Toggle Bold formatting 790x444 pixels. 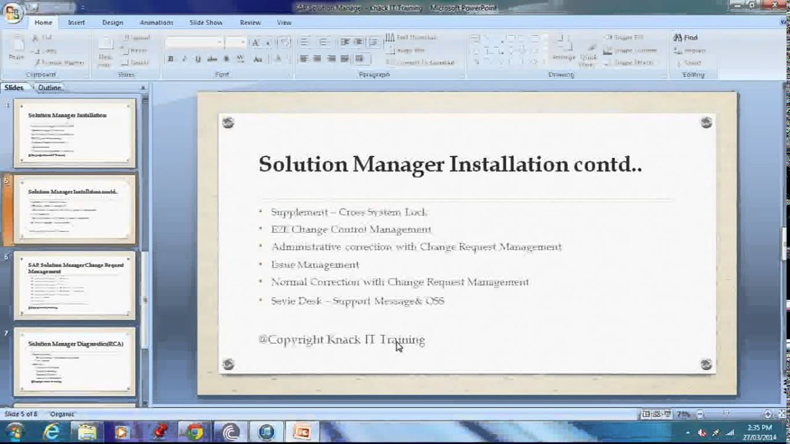click(170, 59)
